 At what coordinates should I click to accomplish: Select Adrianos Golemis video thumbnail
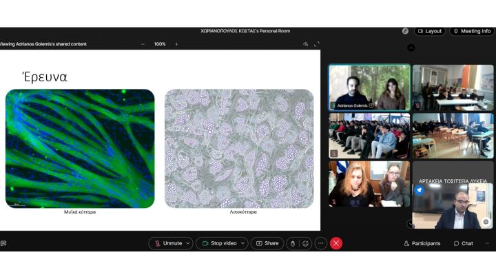(x=369, y=87)
